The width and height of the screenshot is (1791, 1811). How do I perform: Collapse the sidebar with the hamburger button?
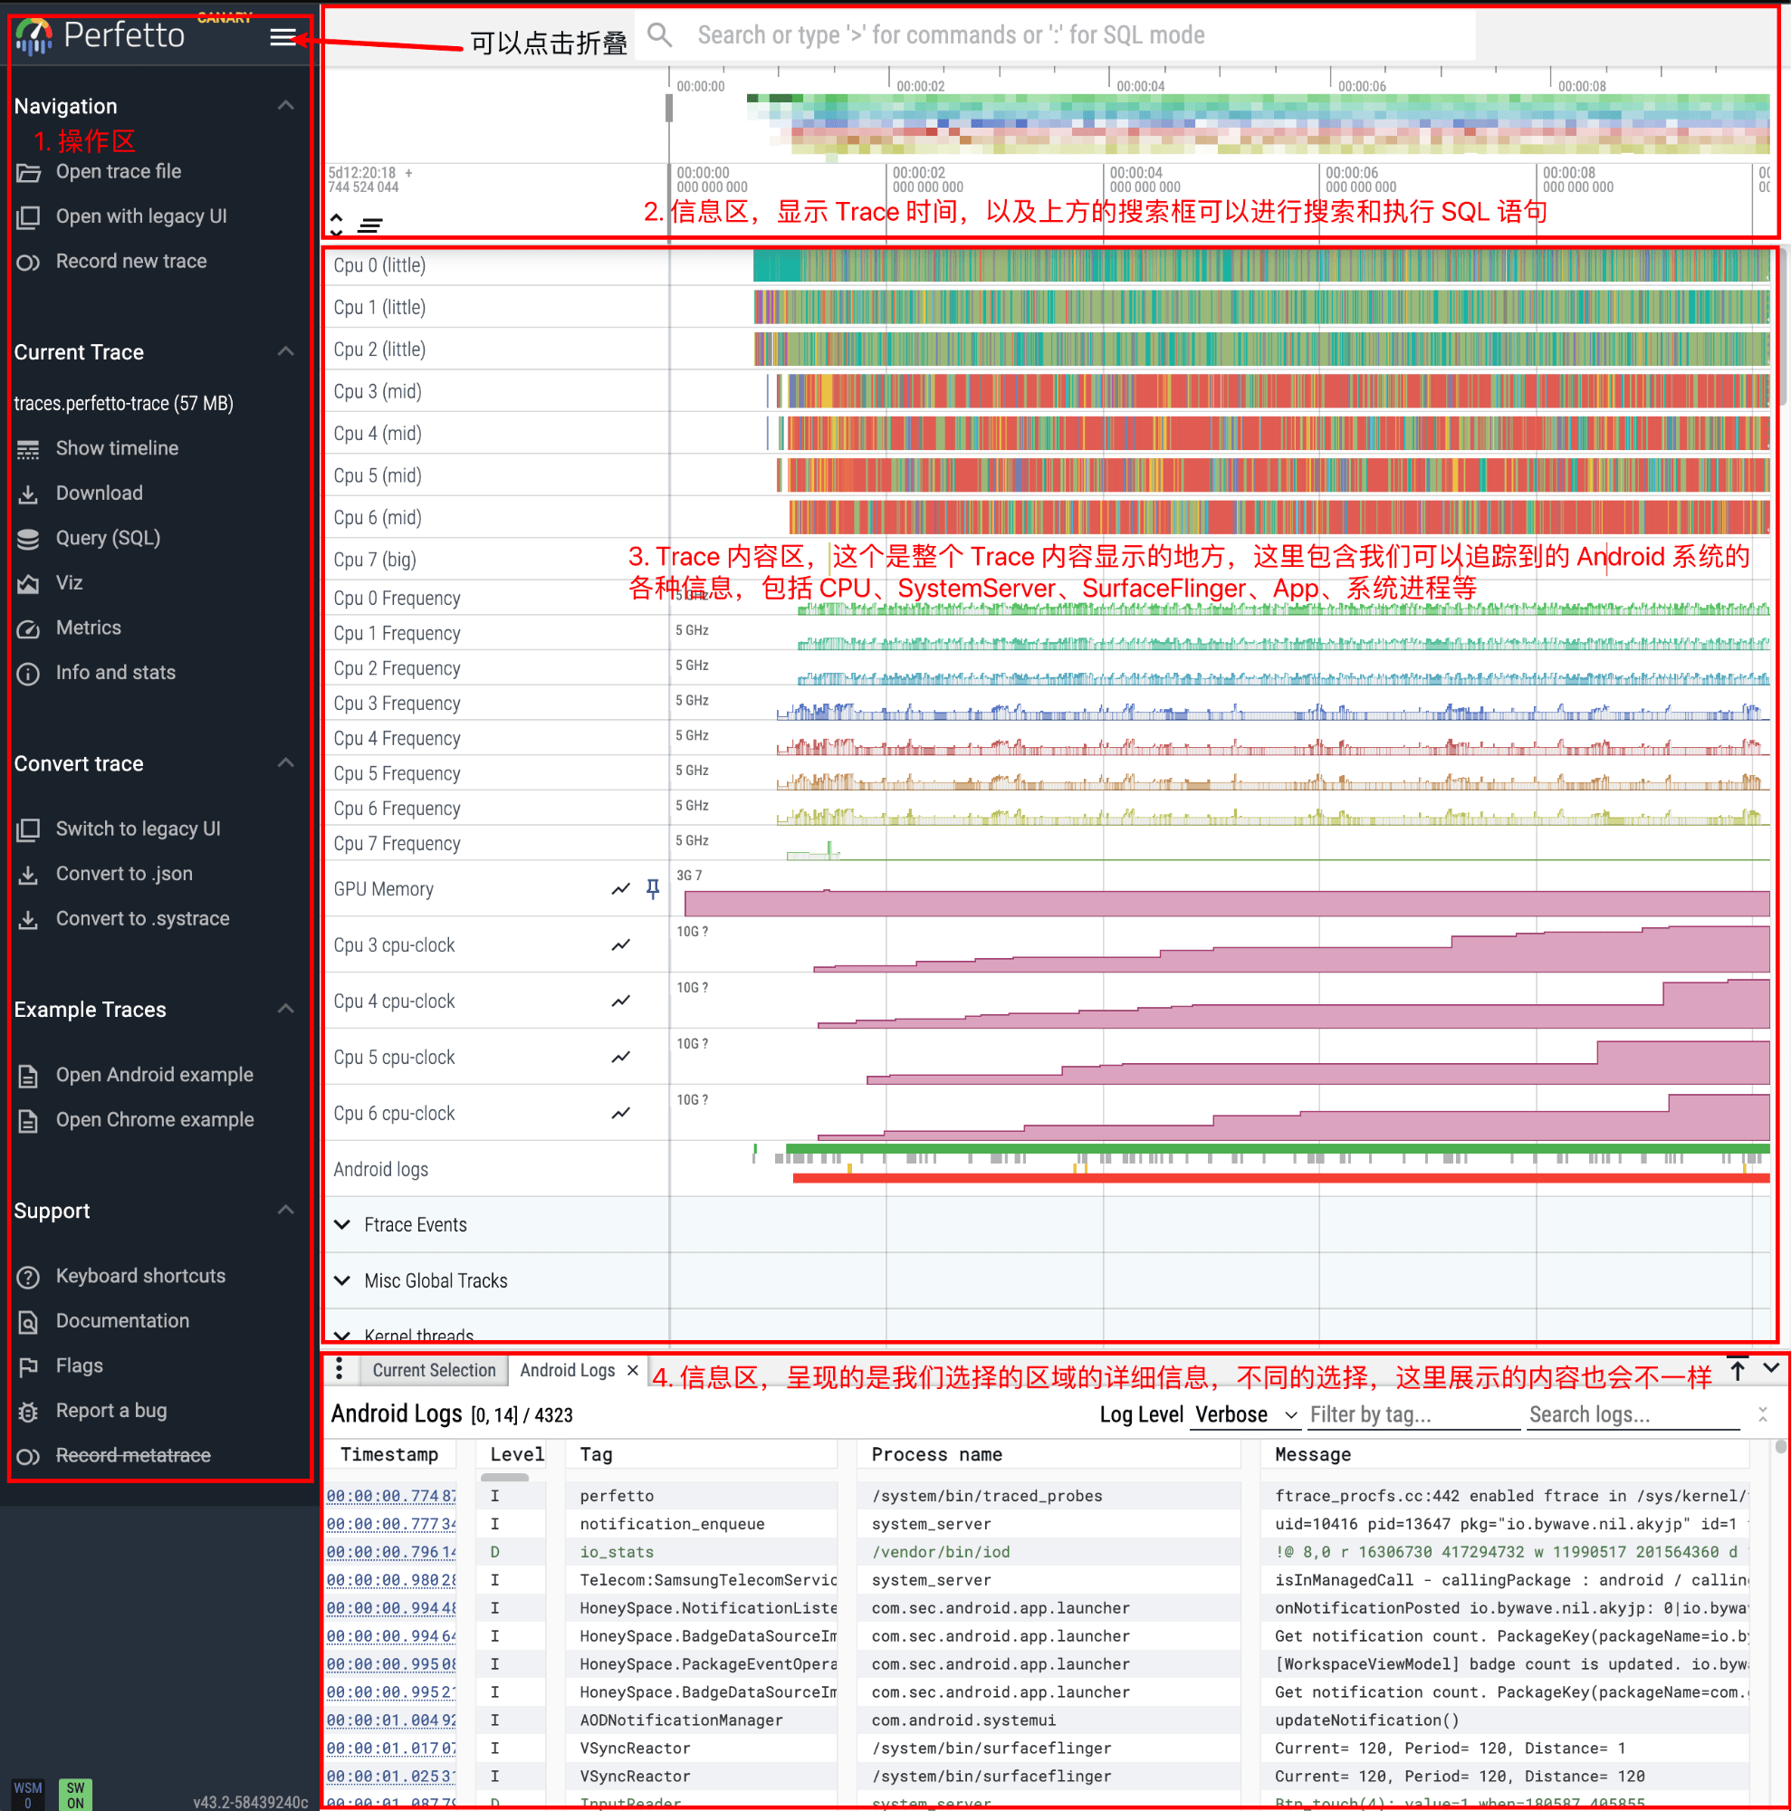(283, 35)
